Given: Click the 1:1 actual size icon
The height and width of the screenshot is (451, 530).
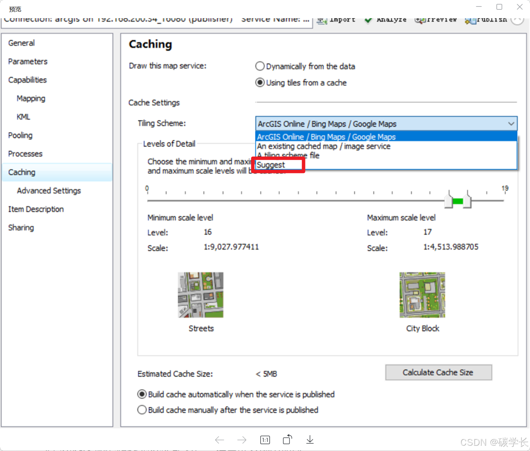Looking at the screenshot, I should coord(265,440).
